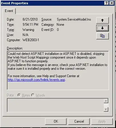Go to next event with down arrow
The width and height of the screenshot is (116, 128).
tap(103, 28)
